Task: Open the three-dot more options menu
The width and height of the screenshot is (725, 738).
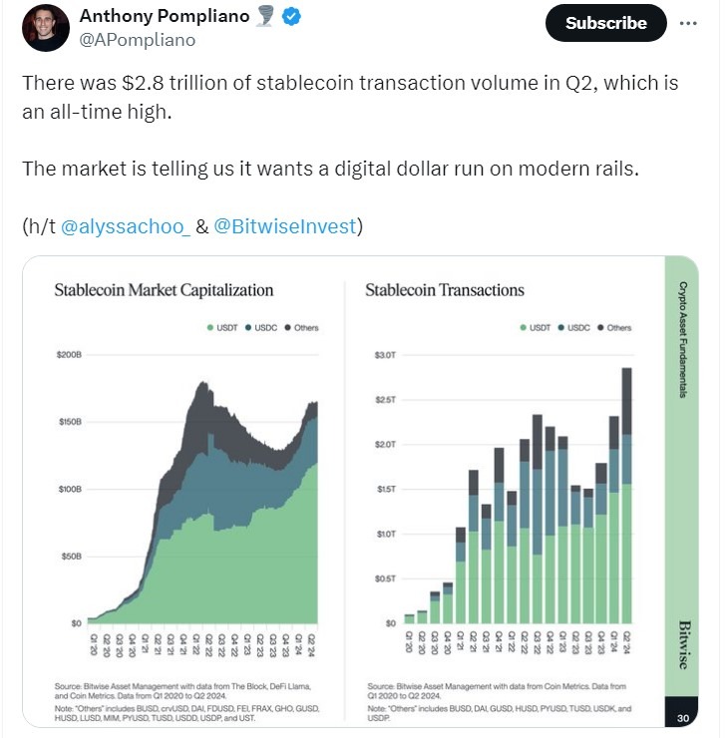Action: coord(688,23)
